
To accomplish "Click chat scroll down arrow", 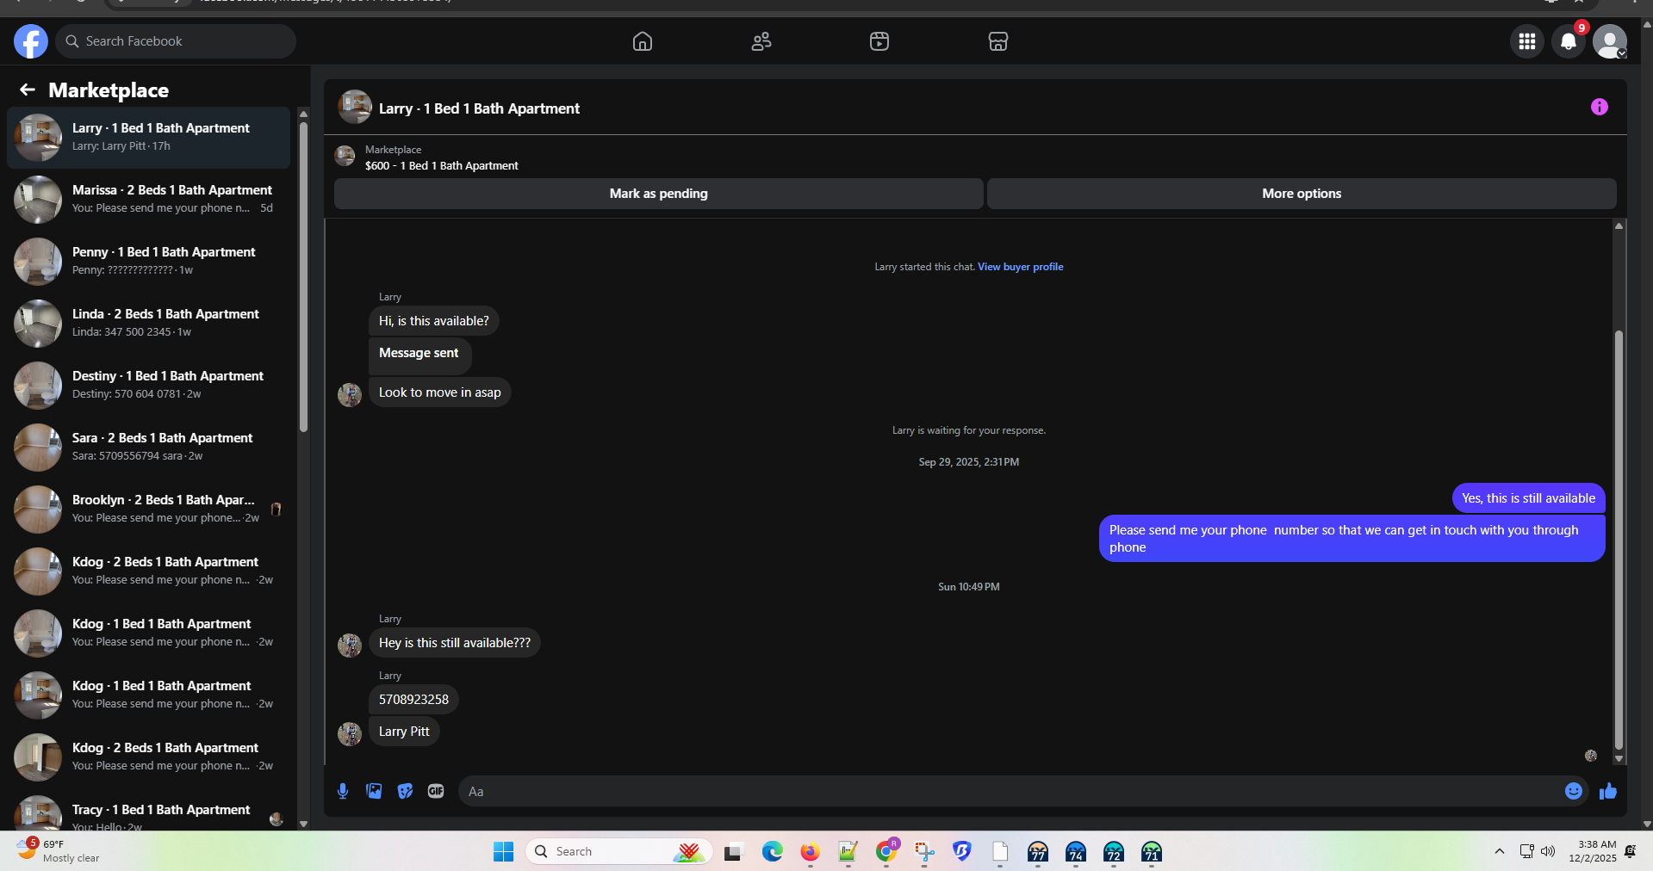I will tap(1619, 759).
